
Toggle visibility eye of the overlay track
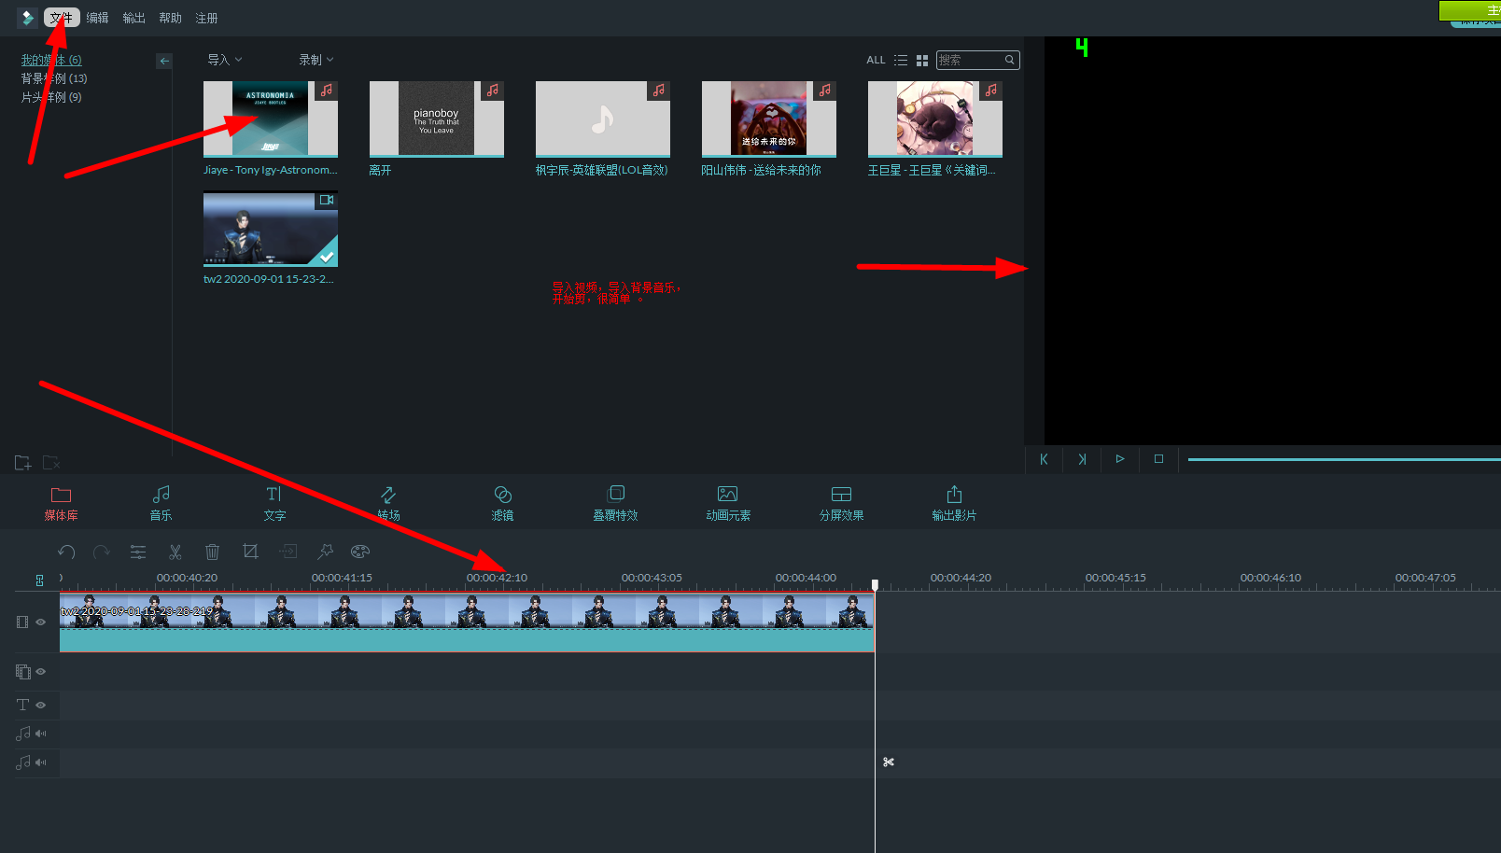(x=41, y=671)
